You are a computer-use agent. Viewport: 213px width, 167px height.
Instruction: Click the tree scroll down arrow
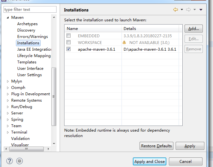coord(54,143)
